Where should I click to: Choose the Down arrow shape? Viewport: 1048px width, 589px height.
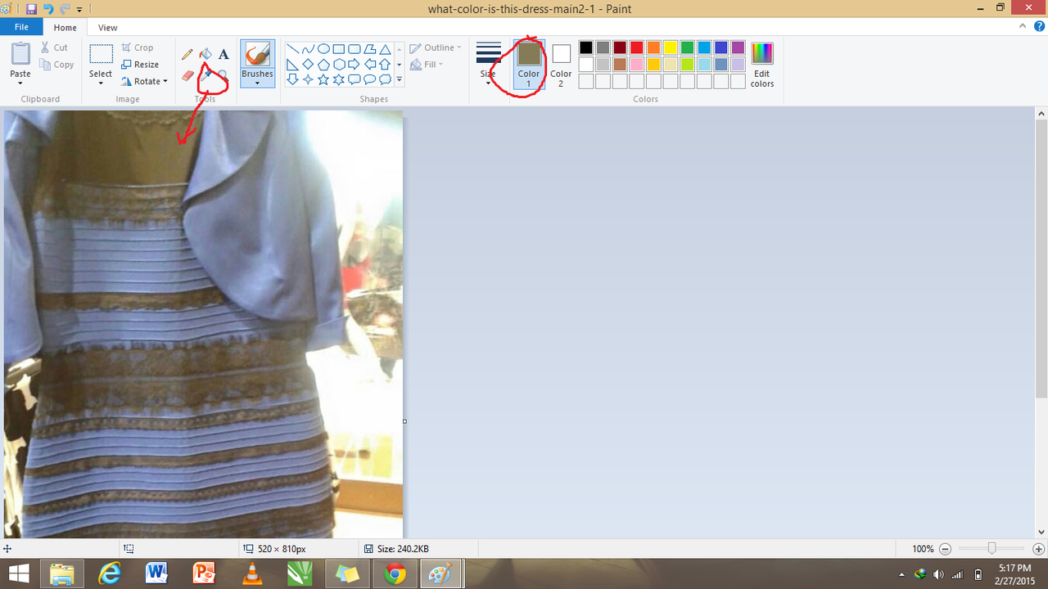pos(292,79)
